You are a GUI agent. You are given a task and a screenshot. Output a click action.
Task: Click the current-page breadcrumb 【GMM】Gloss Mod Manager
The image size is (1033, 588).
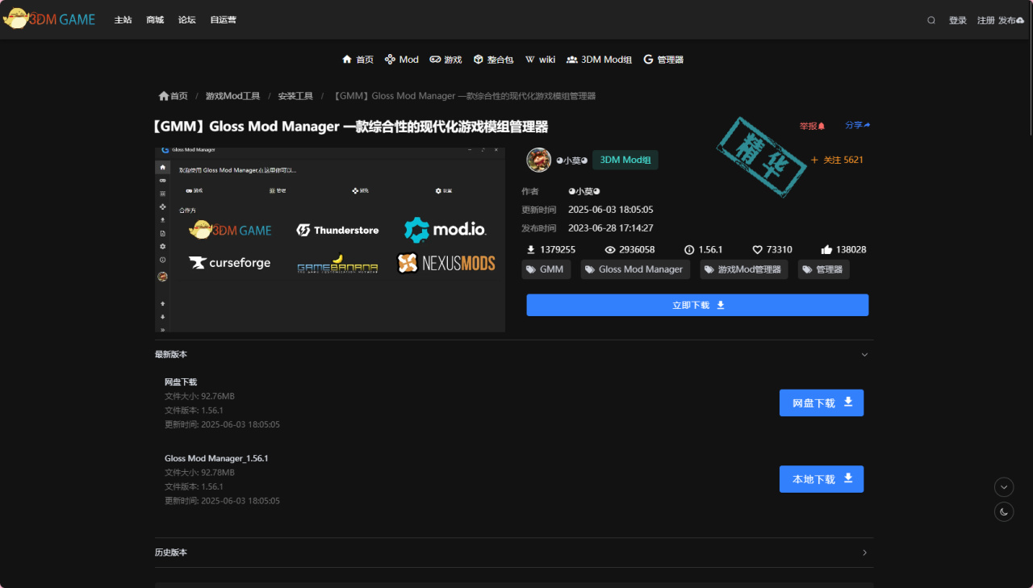[x=463, y=96]
